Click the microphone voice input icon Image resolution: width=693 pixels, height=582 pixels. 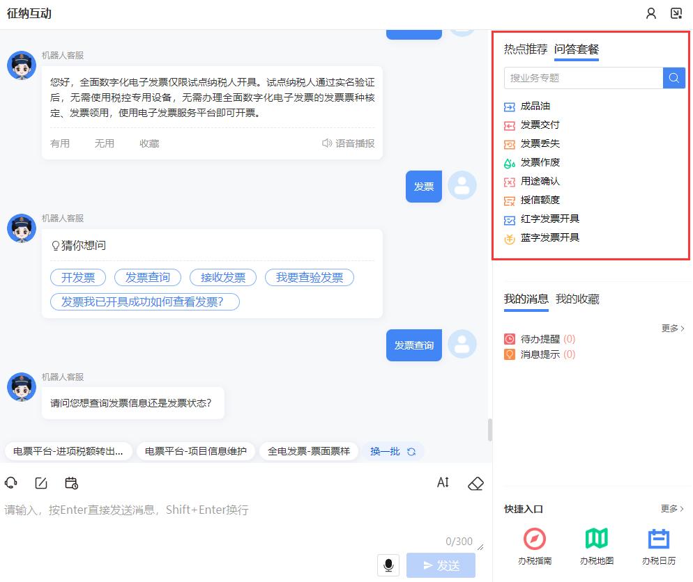tap(388, 565)
